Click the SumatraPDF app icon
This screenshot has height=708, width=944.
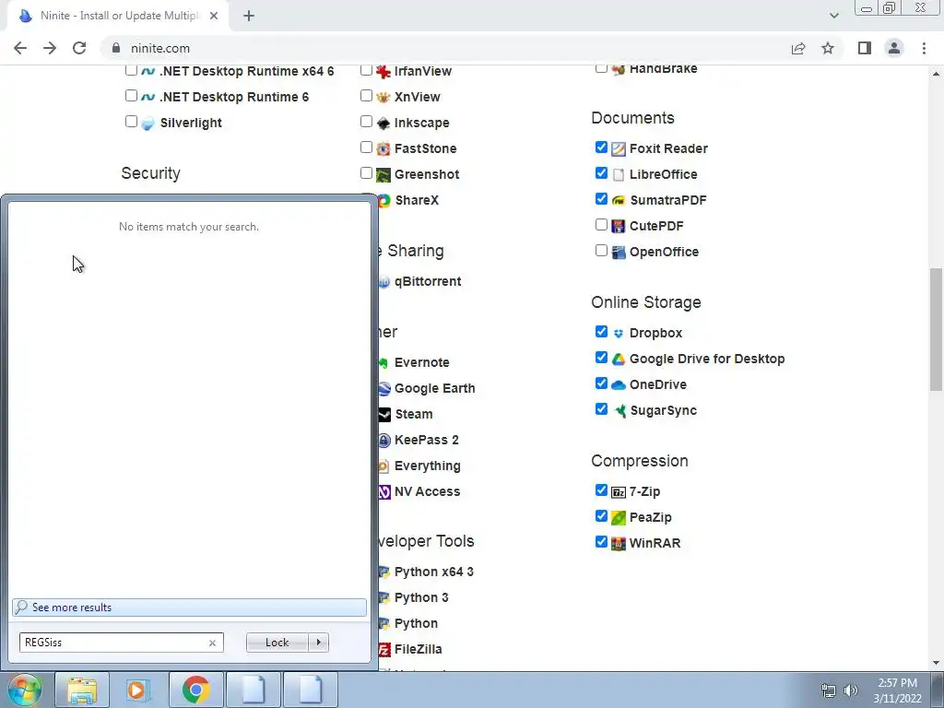[619, 200]
